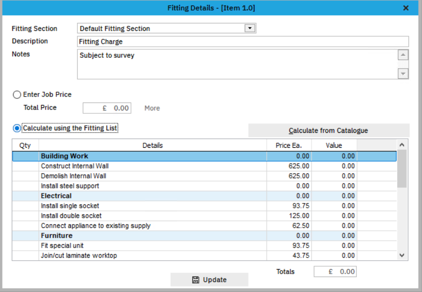Click the scrollbar down arrow on the fitting list
This screenshot has height=292, width=422.
point(402,255)
